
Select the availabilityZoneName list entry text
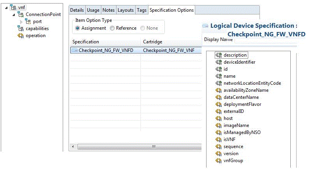[x=246, y=90]
